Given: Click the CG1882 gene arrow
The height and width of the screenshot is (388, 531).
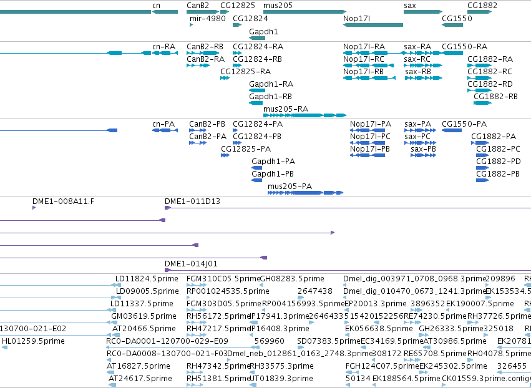Looking at the screenshot, I should pyautogui.click(x=480, y=12).
